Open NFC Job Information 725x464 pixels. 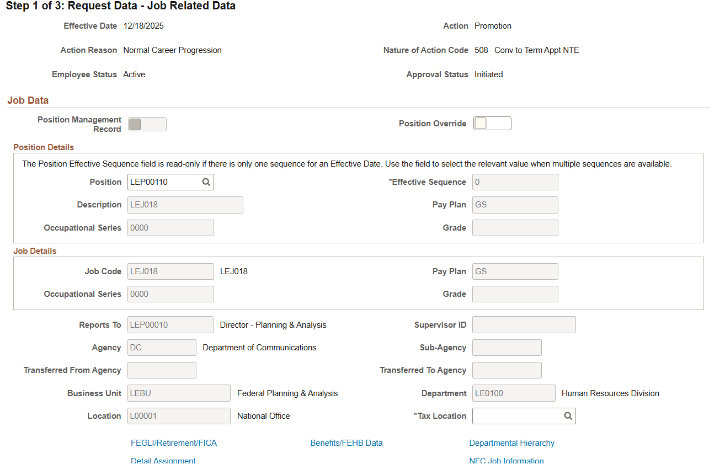pyautogui.click(x=506, y=461)
